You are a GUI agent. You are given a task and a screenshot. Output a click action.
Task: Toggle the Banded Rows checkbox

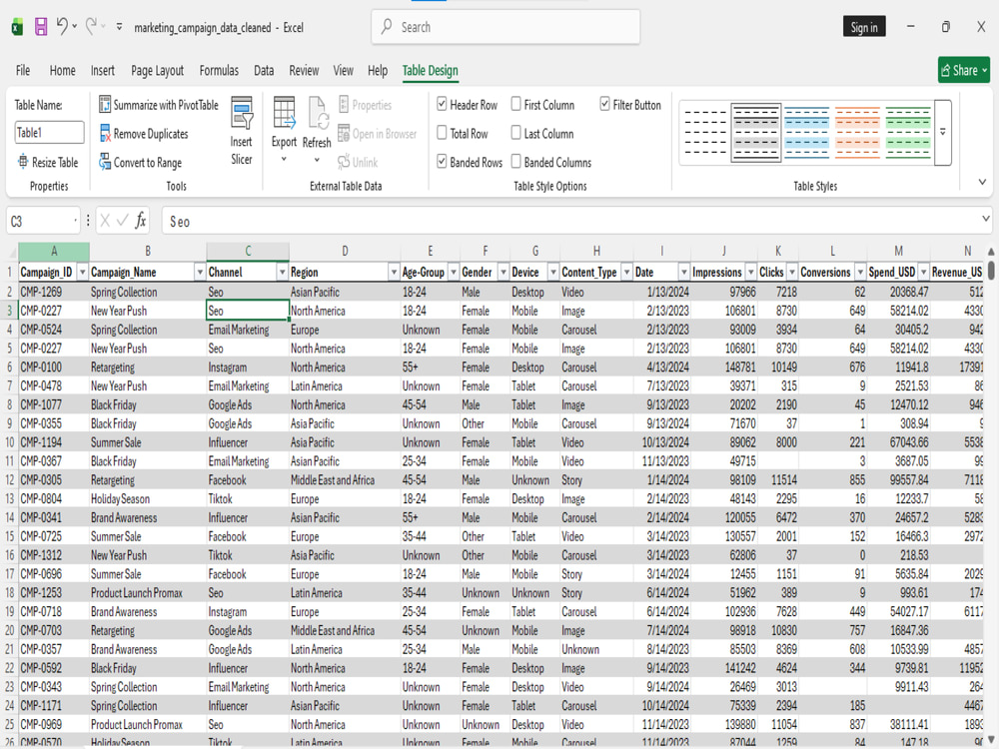443,161
